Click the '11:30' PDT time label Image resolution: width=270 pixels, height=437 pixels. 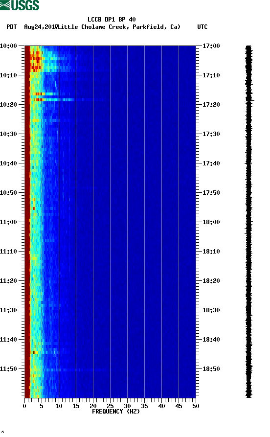point(8,310)
